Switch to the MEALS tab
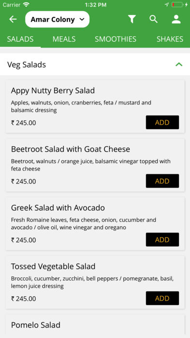190x338 pixels. (x=64, y=39)
